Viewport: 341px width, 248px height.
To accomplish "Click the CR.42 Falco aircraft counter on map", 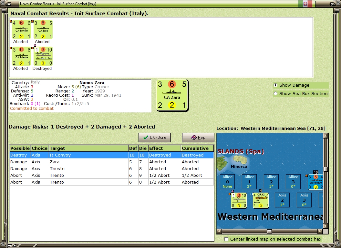I will point(261,200).
